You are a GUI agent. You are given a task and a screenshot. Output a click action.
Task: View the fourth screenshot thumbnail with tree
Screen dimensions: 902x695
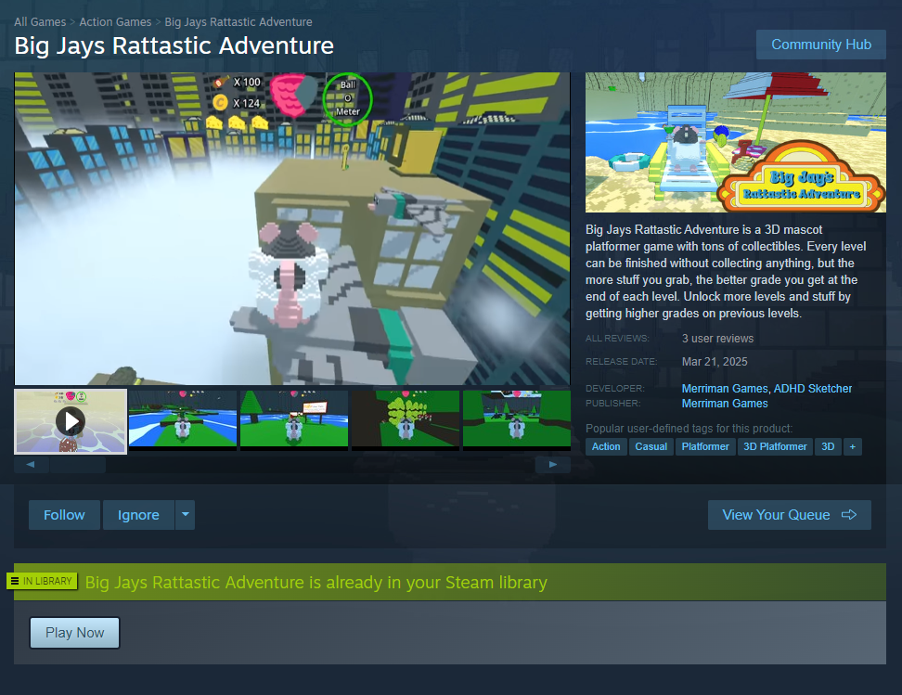[x=406, y=418]
